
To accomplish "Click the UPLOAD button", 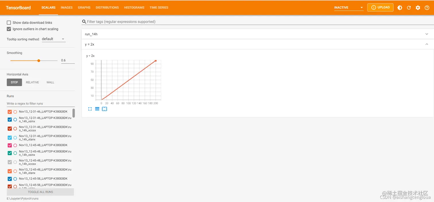I will point(380,7).
